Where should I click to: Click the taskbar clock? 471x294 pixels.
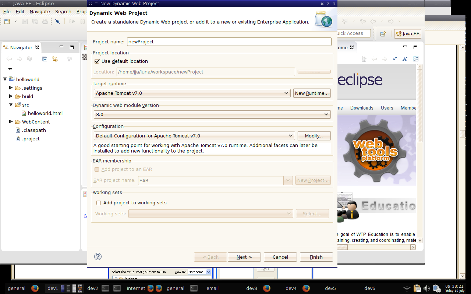pyautogui.click(x=454, y=288)
